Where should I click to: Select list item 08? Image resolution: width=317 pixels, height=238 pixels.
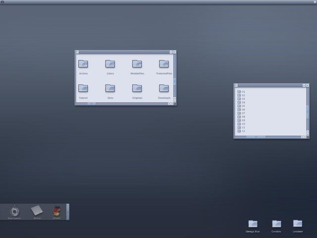(241, 117)
